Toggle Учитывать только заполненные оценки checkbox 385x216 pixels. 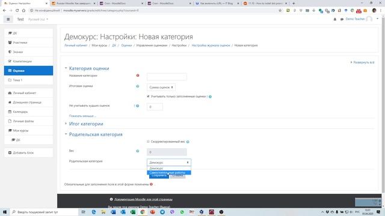coord(148,96)
